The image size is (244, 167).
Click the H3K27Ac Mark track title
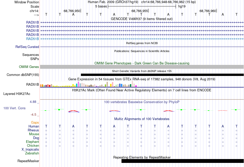click(142, 90)
